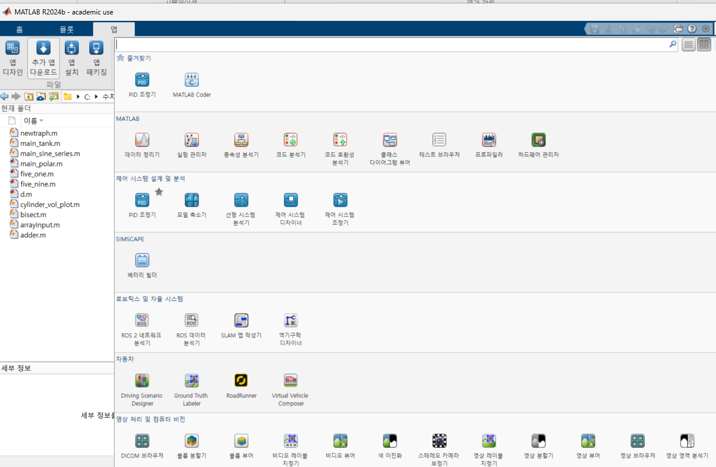Switch to the 플롯 tab
Viewport: 716px width, 467px height.
click(x=67, y=30)
